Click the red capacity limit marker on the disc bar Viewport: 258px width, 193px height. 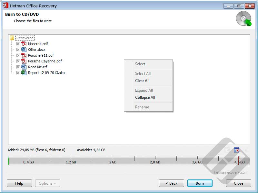point(238,161)
